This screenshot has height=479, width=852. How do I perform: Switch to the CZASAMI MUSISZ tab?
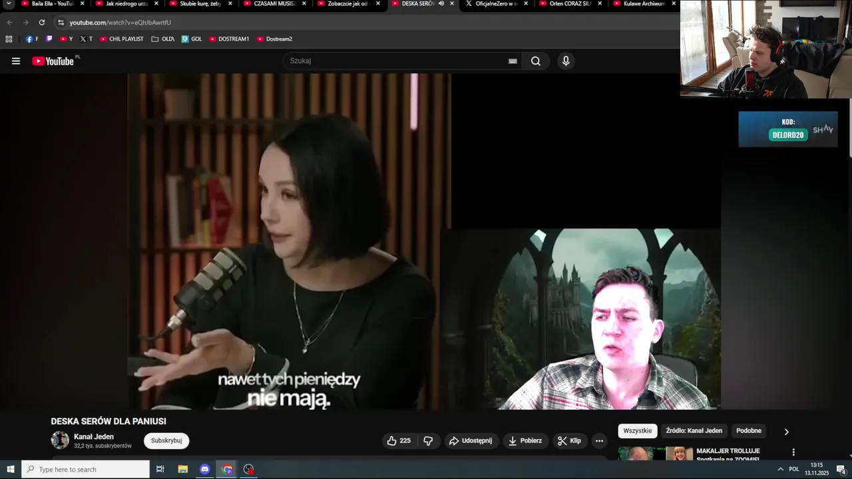coord(274,4)
